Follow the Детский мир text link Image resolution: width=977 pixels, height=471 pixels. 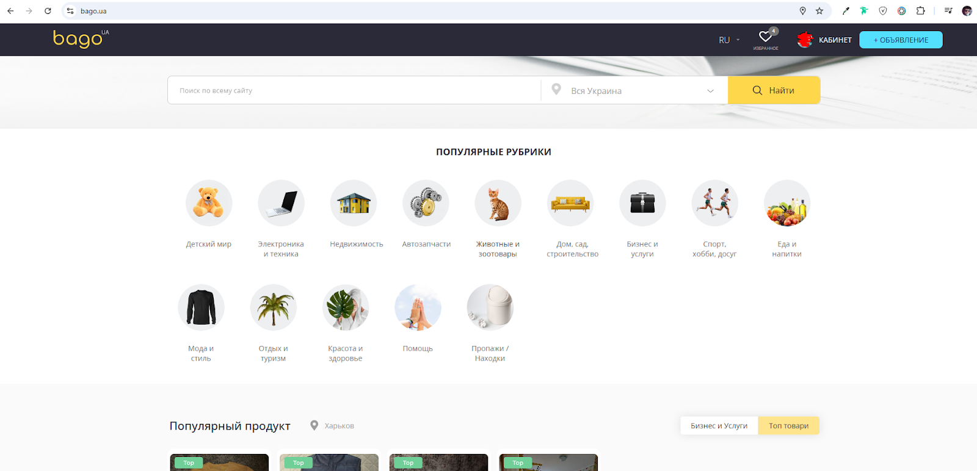(x=209, y=244)
